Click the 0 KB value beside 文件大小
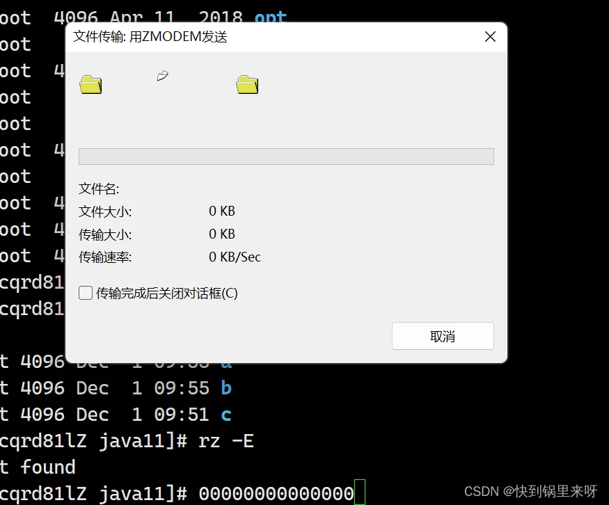 pos(222,211)
